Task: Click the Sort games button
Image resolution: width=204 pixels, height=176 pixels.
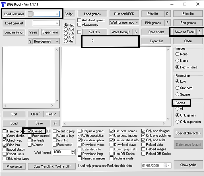Action: pos(188,23)
